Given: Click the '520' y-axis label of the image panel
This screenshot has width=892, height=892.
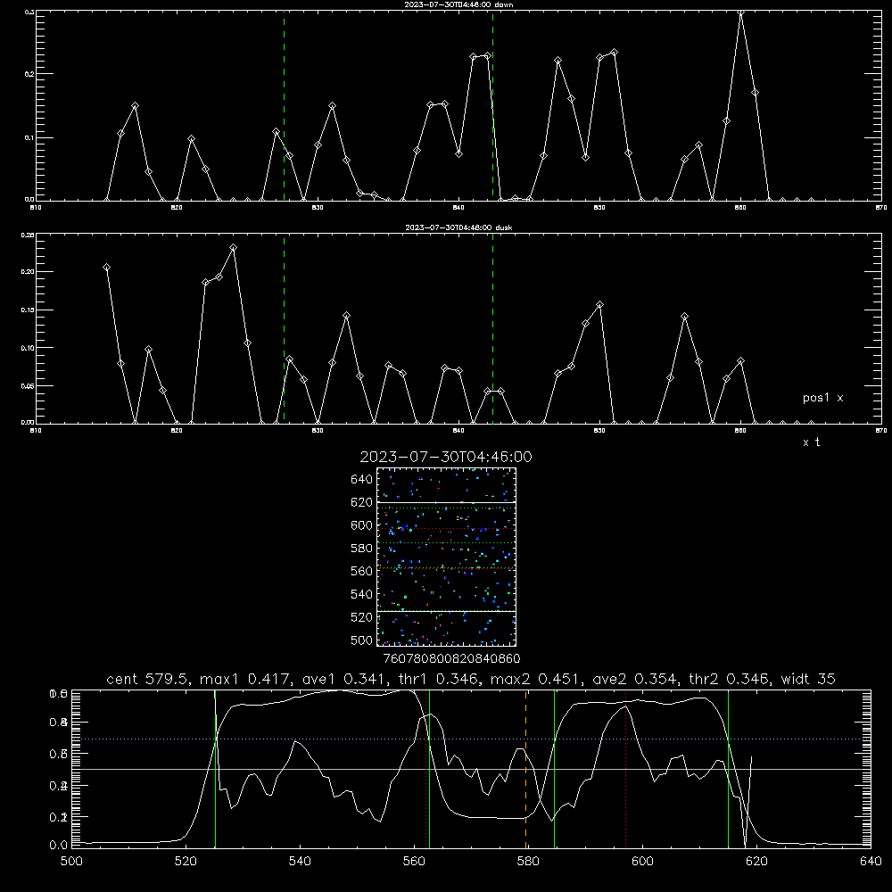Looking at the screenshot, I should (x=362, y=617).
